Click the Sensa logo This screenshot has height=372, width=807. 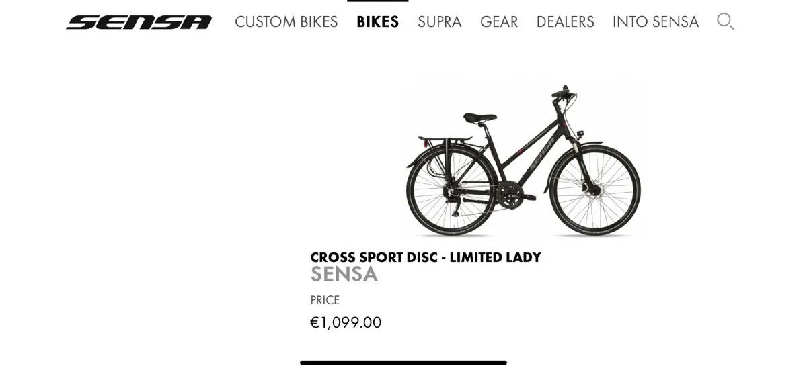[x=139, y=22]
